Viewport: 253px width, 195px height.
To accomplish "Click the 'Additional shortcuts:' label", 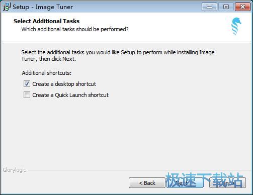I will [47, 73].
